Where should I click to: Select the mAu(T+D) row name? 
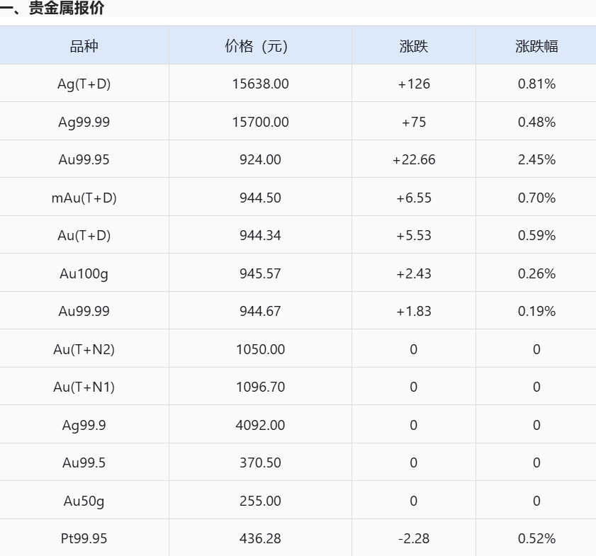pyautogui.click(x=84, y=198)
